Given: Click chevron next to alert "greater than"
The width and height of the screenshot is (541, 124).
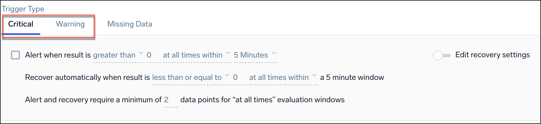Looking at the screenshot, I should 141,53.
